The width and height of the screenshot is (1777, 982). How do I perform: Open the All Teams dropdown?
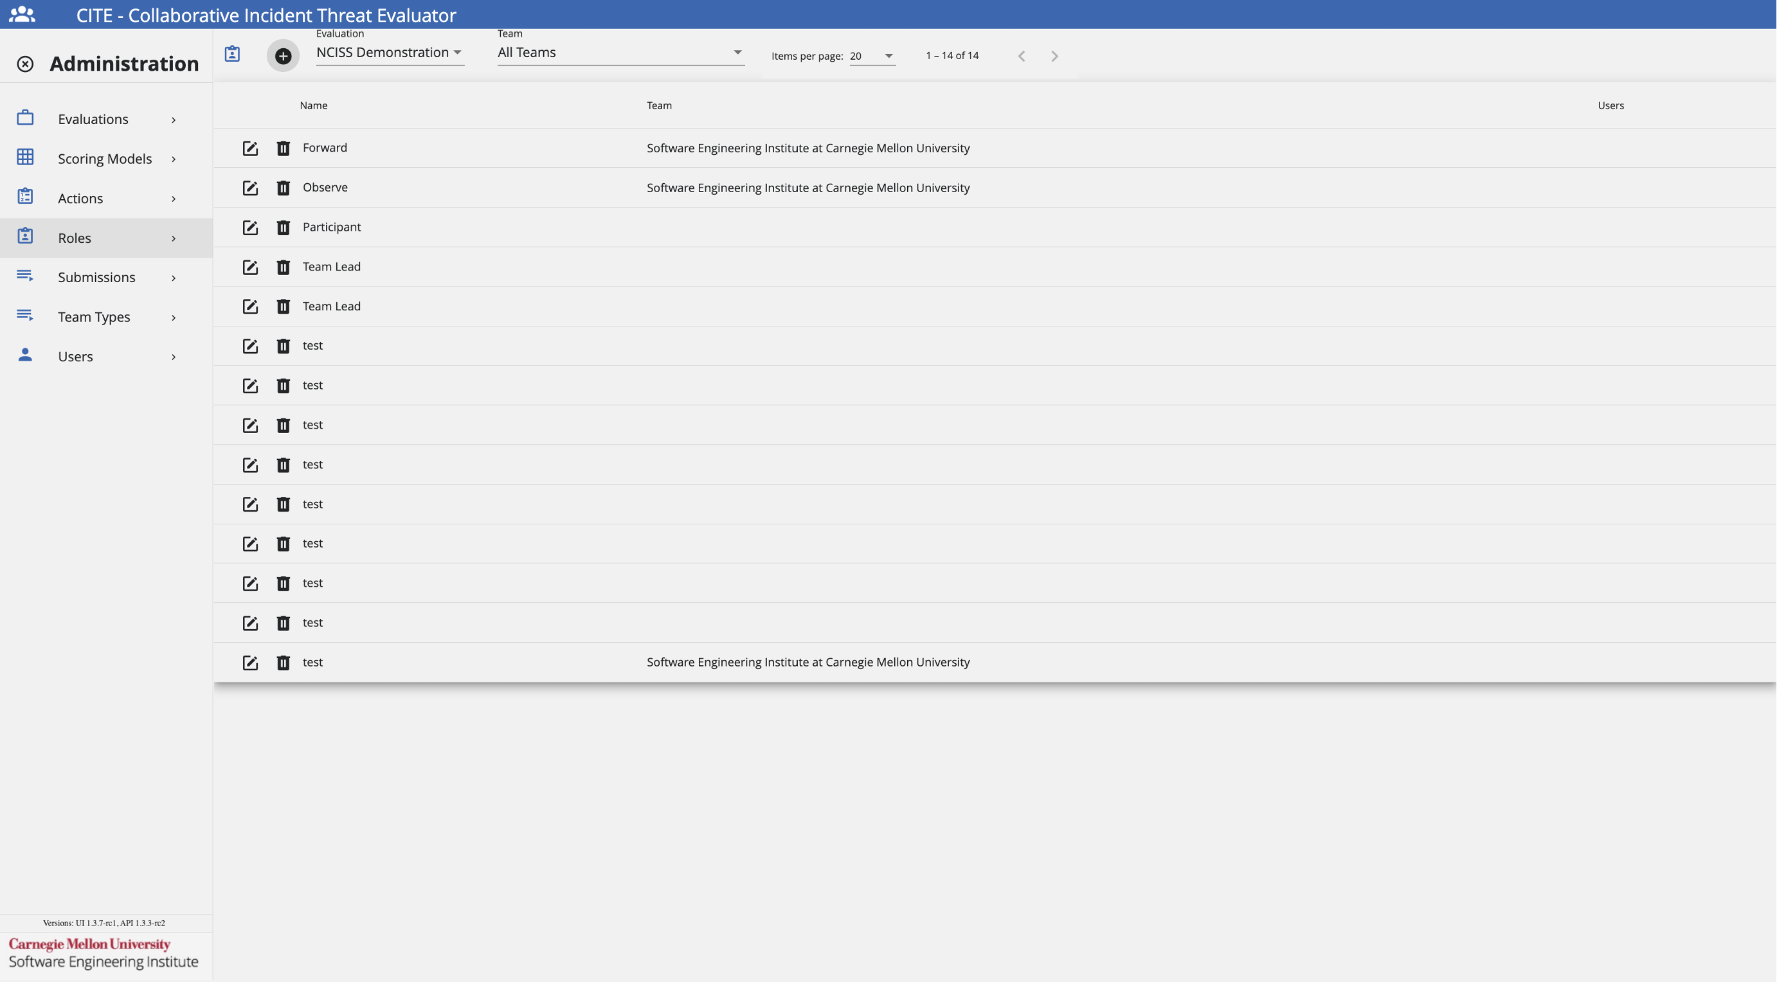pos(620,53)
